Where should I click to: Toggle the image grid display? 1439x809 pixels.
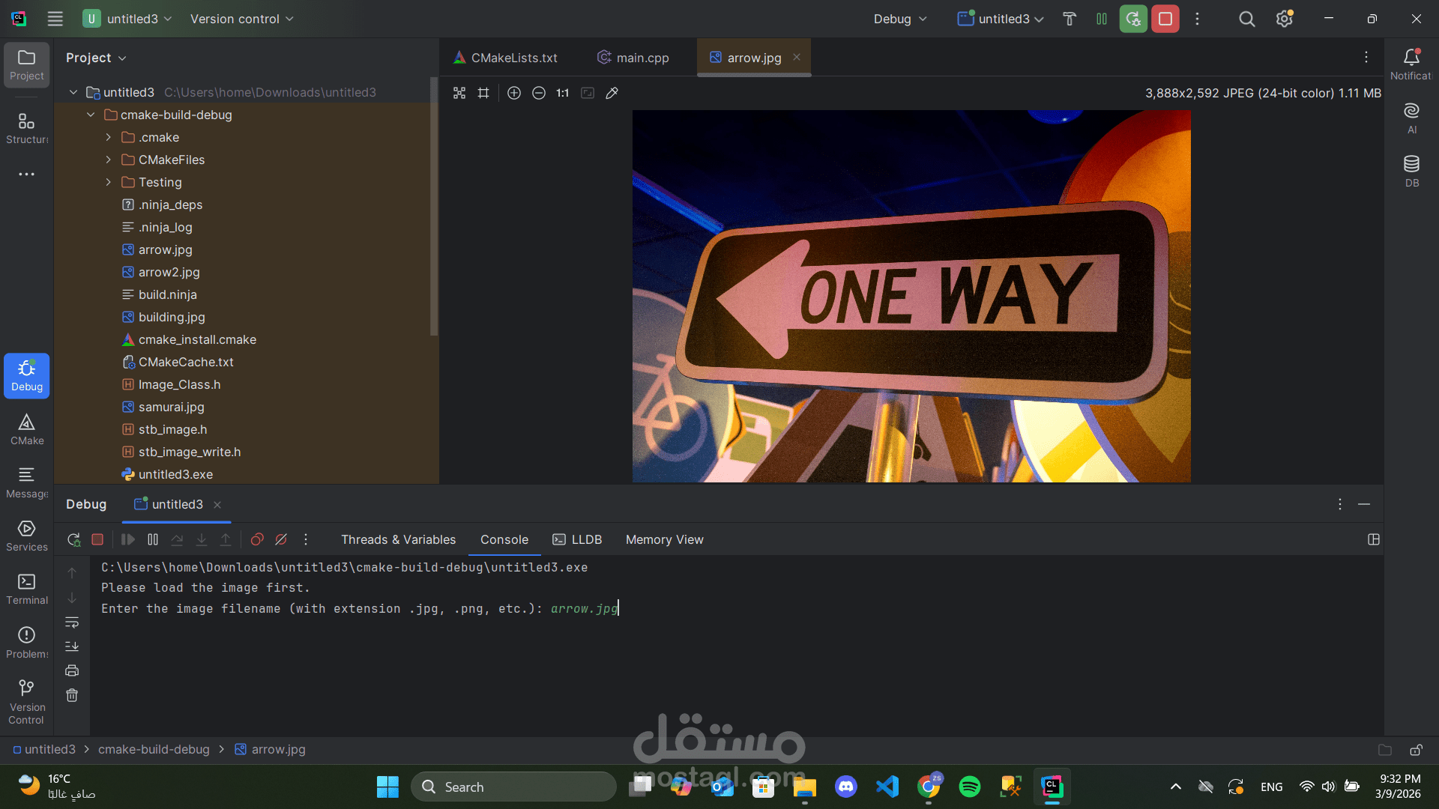483,93
